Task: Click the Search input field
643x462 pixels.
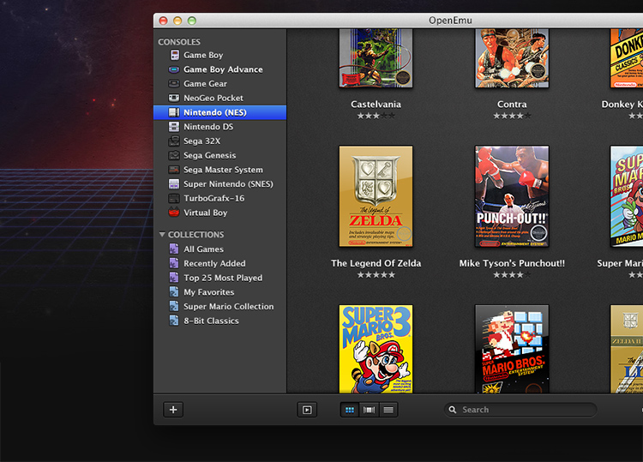Action: pyautogui.click(x=520, y=410)
